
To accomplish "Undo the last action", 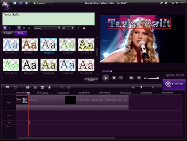I will (7, 88).
